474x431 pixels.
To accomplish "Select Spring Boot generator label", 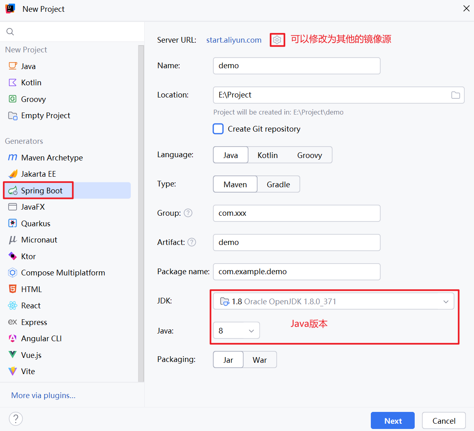I will click(x=42, y=191).
